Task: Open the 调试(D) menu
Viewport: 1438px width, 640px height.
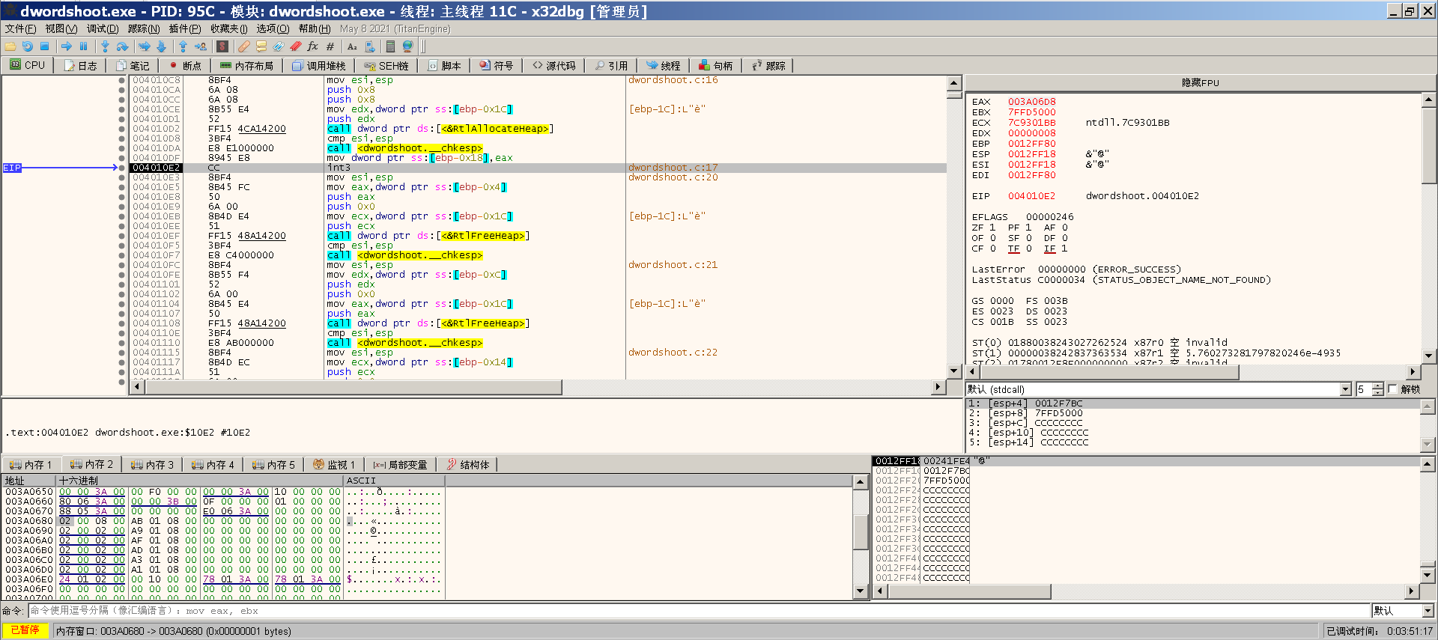Action: pyautogui.click(x=103, y=28)
